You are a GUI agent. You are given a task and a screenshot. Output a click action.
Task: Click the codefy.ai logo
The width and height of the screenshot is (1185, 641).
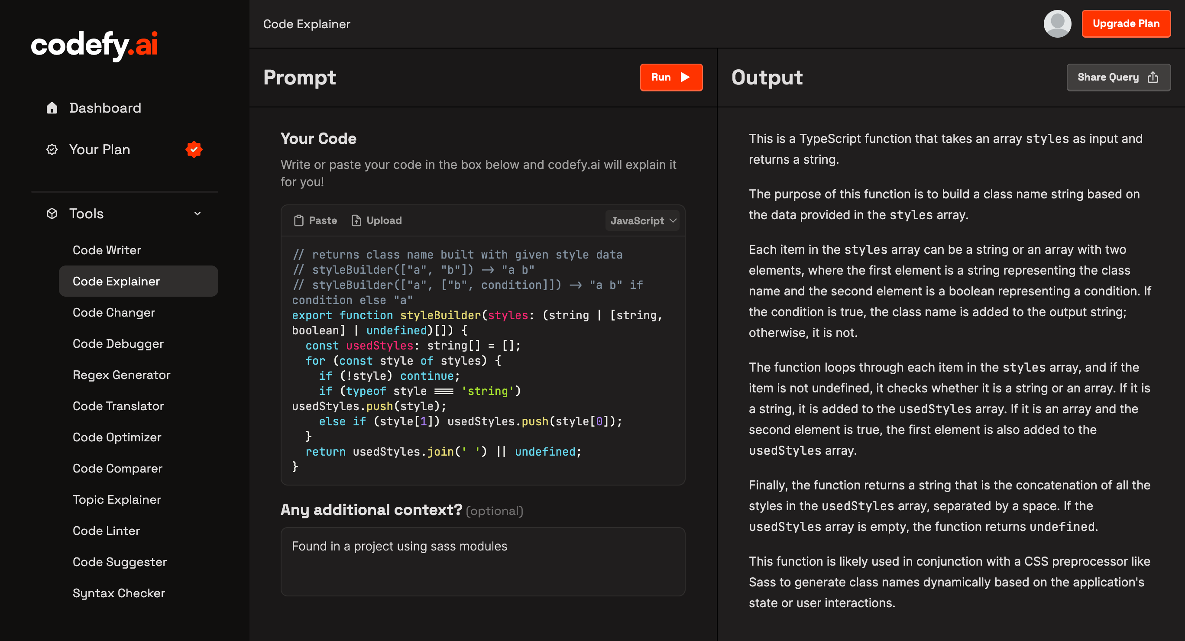coord(94,45)
